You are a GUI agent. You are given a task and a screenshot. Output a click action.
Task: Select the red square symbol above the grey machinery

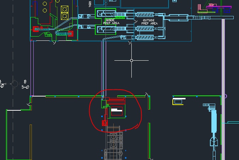pos(105,123)
